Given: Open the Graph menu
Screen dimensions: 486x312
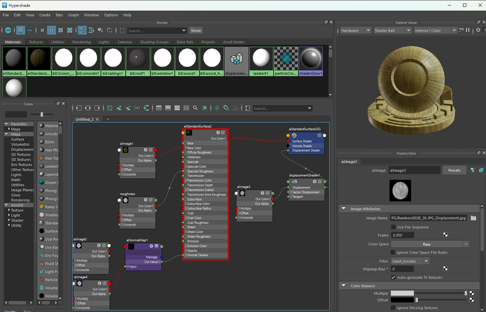Looking at the screenshot, I should pos(73,15).
